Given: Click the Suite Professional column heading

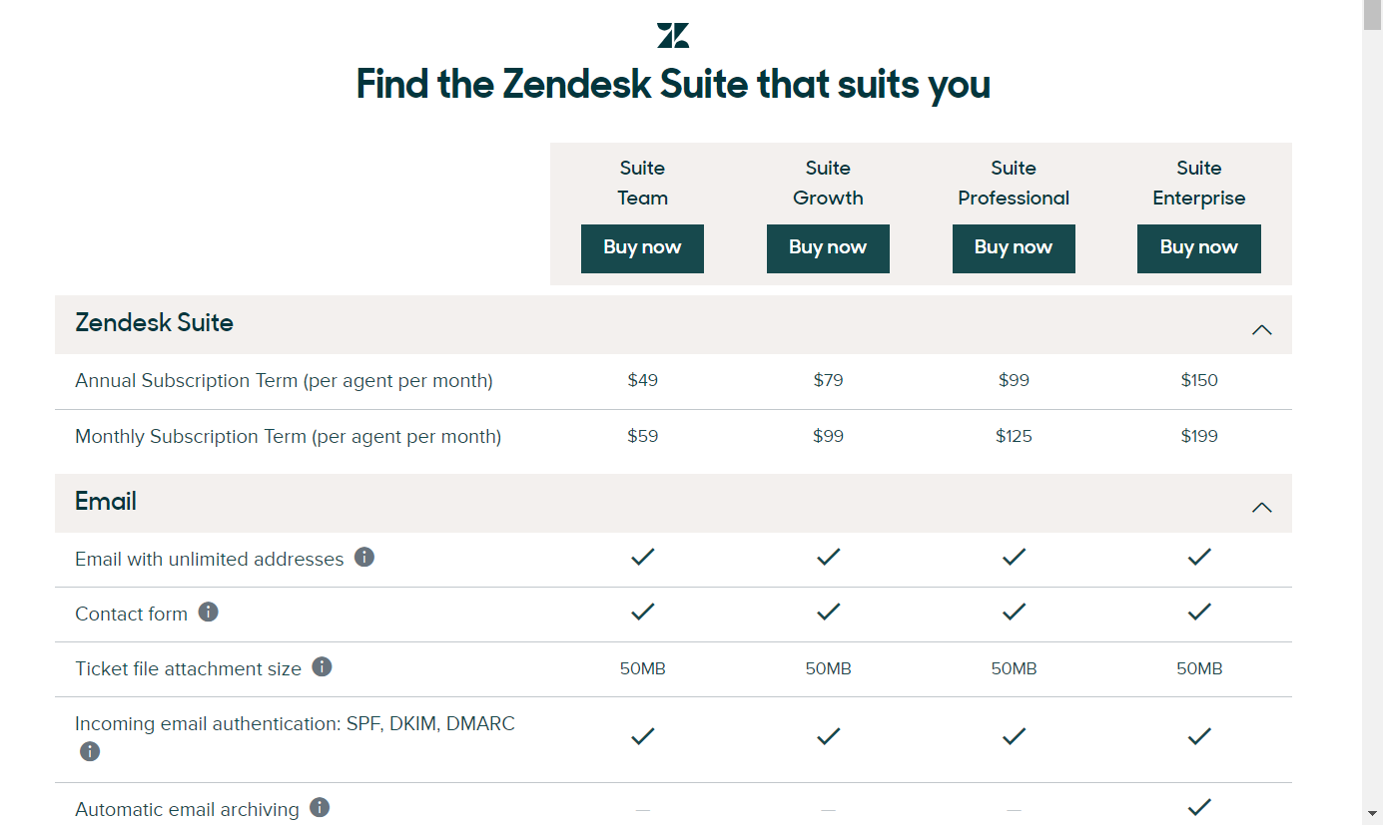Looking at the screenshot, I should [x=1014, y=183].
